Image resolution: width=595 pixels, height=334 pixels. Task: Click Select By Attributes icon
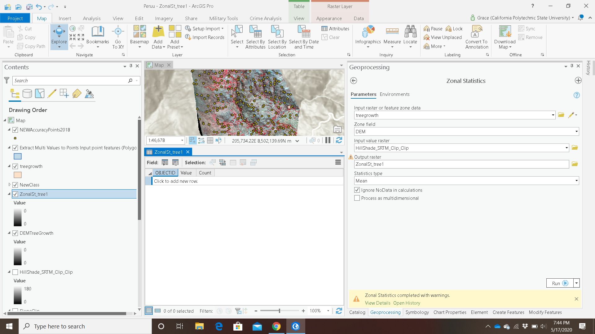tap(255, 32)
